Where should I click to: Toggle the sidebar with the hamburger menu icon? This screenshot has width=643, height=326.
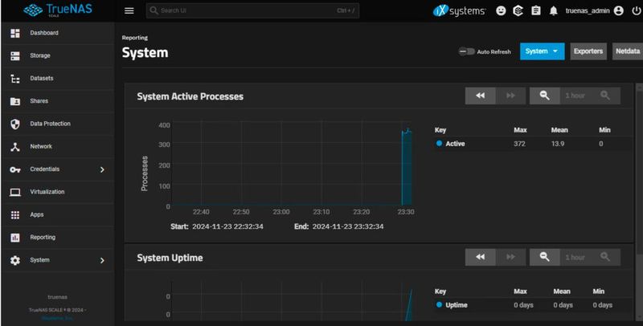tap(129, 11)
